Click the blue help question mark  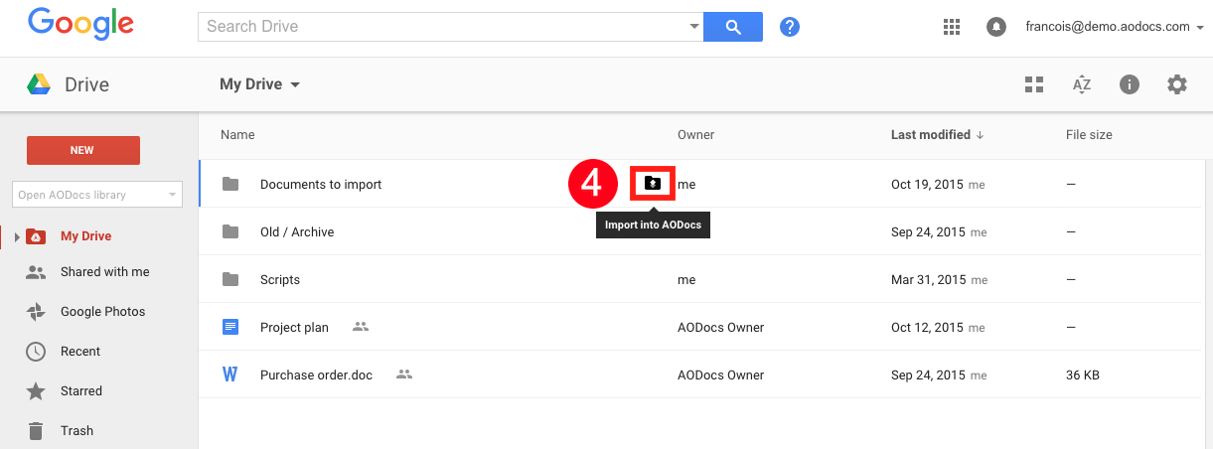click(x=790, y=27)
